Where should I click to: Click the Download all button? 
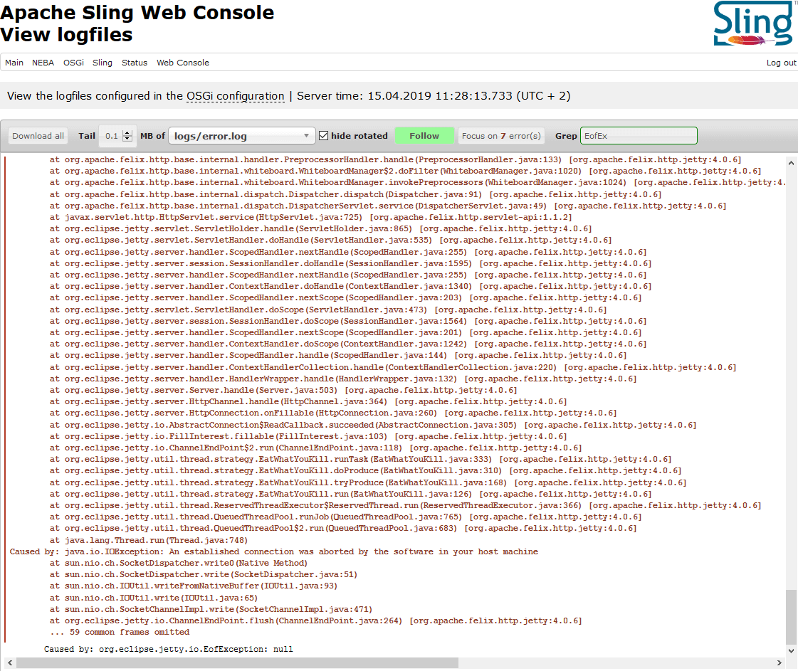click(x=38, y=136)
